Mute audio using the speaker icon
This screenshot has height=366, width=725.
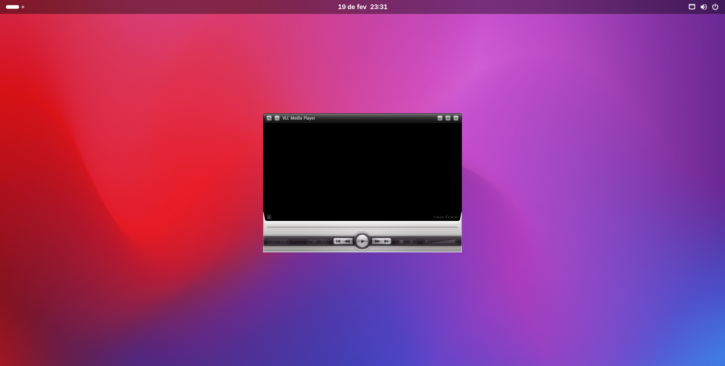point(427,241)
